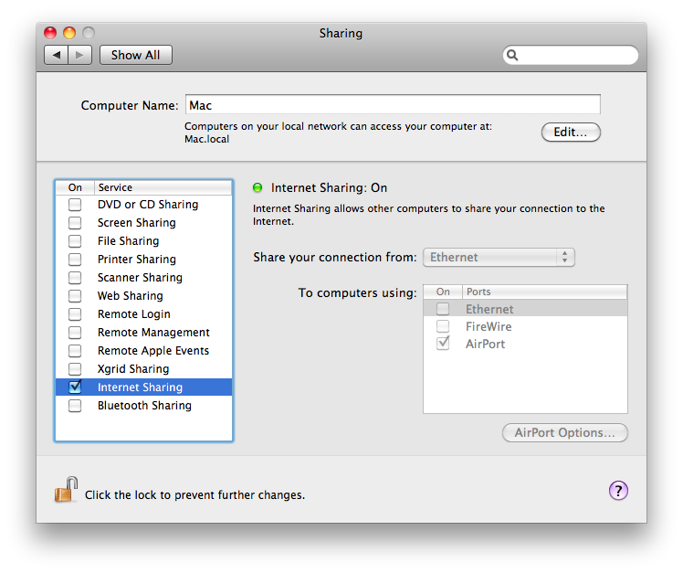The image size is (683, 573).
Task: Open 'Share your connection from' Ethernet dropdown
Action: coord(499,258)
